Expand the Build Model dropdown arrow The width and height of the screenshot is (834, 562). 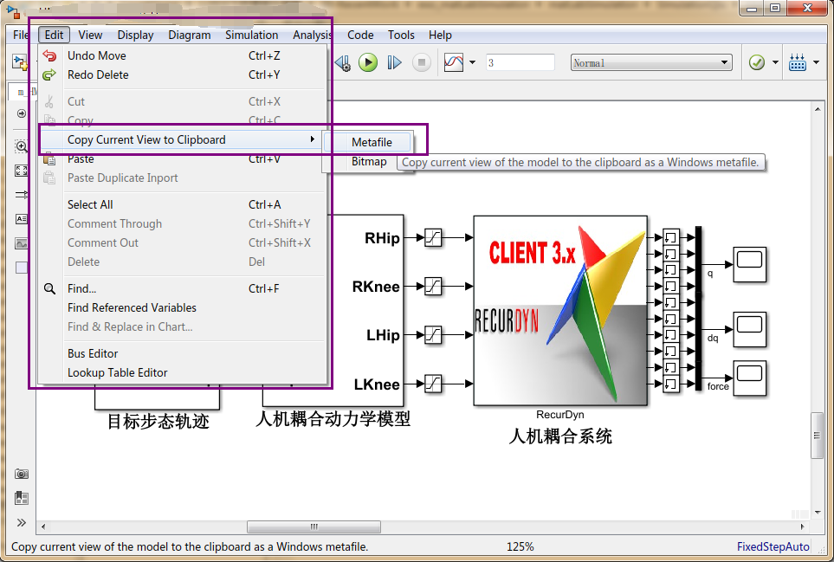(x=817, y=62)
